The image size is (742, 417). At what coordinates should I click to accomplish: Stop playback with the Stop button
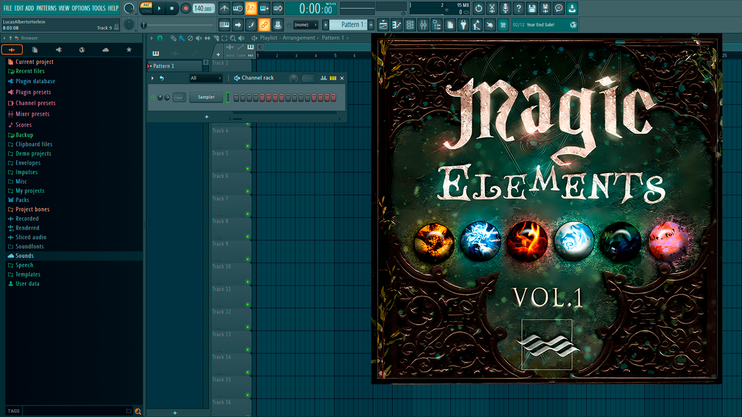tap(172, 8)
